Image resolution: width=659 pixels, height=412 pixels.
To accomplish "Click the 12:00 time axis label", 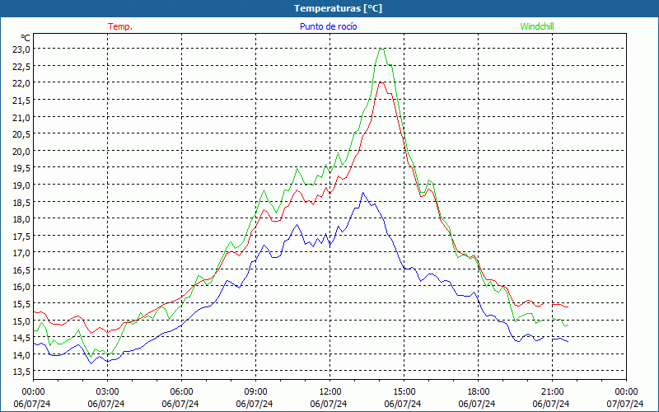I will tap(330, 392).
